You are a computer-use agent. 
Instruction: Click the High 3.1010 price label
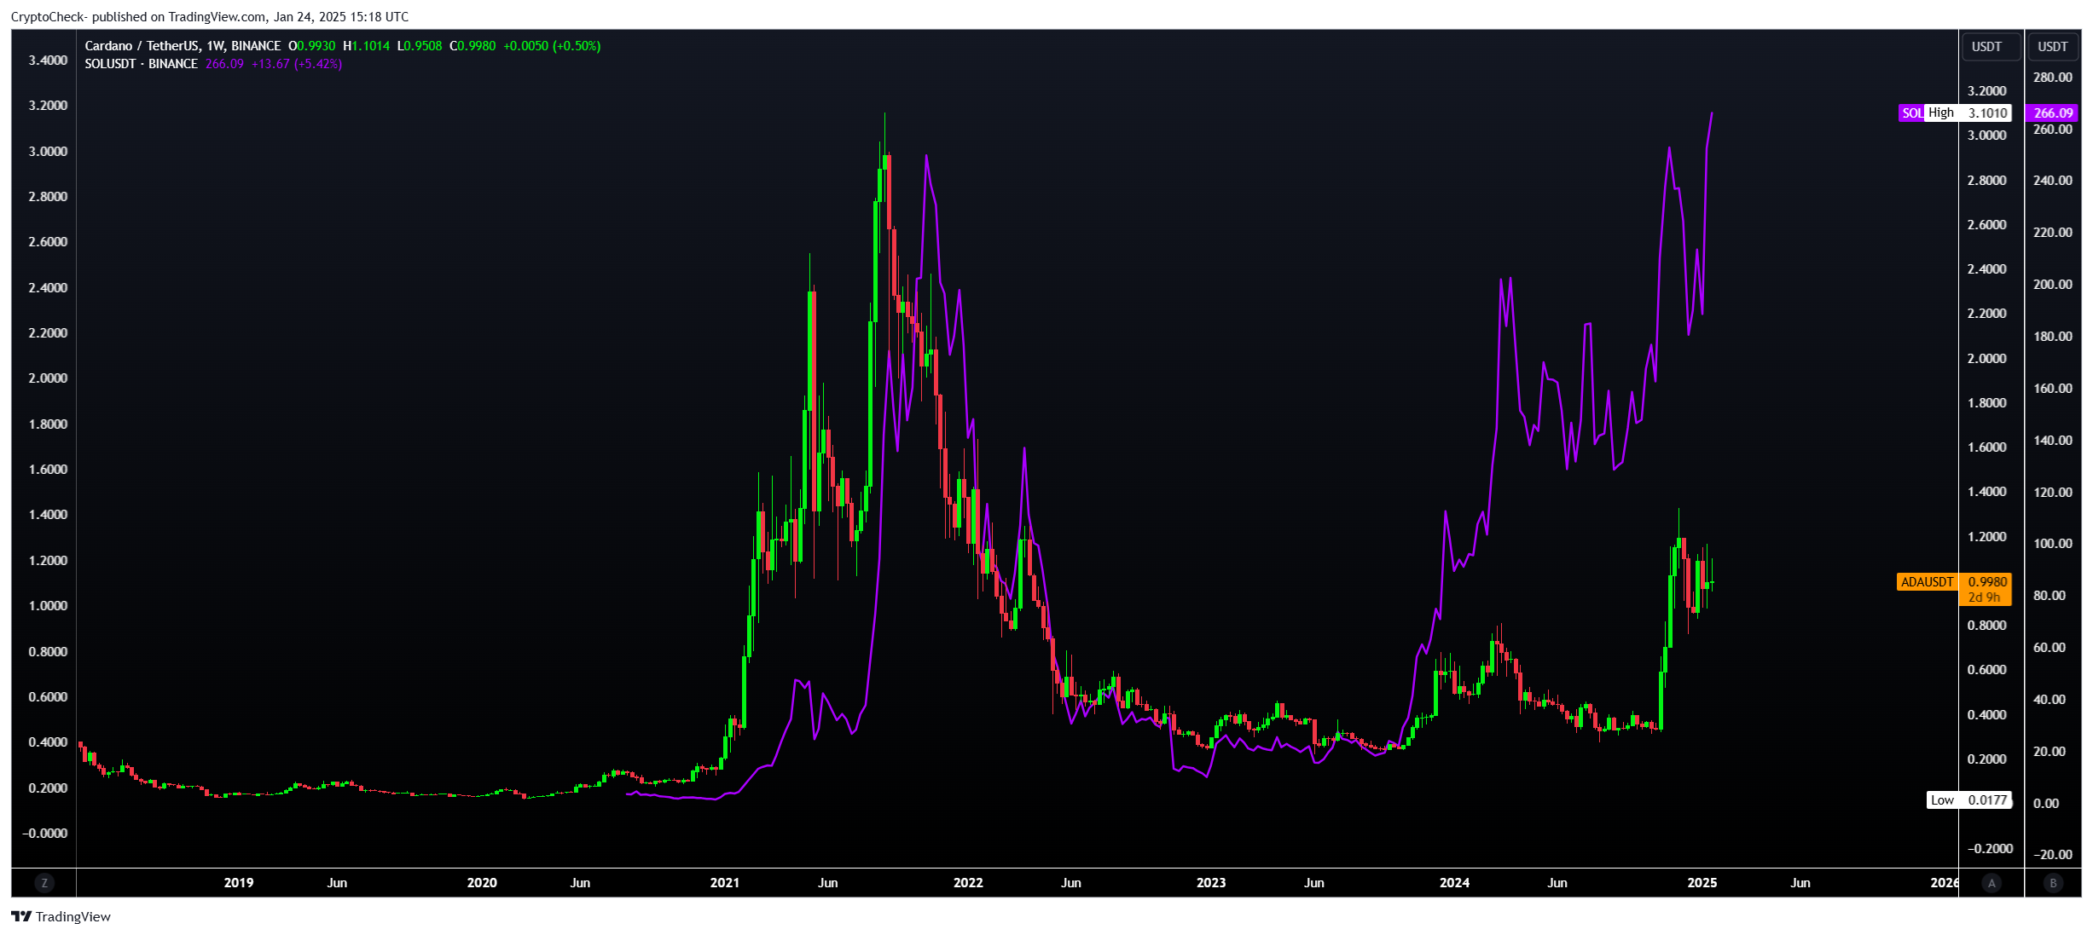pyautogui.click(x=1968, y=113)
